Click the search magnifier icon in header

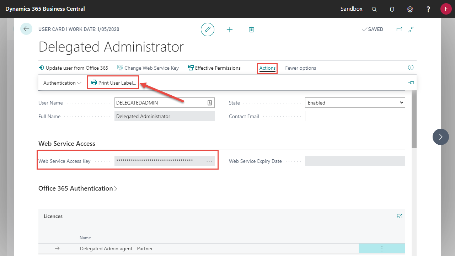point(374,9)
